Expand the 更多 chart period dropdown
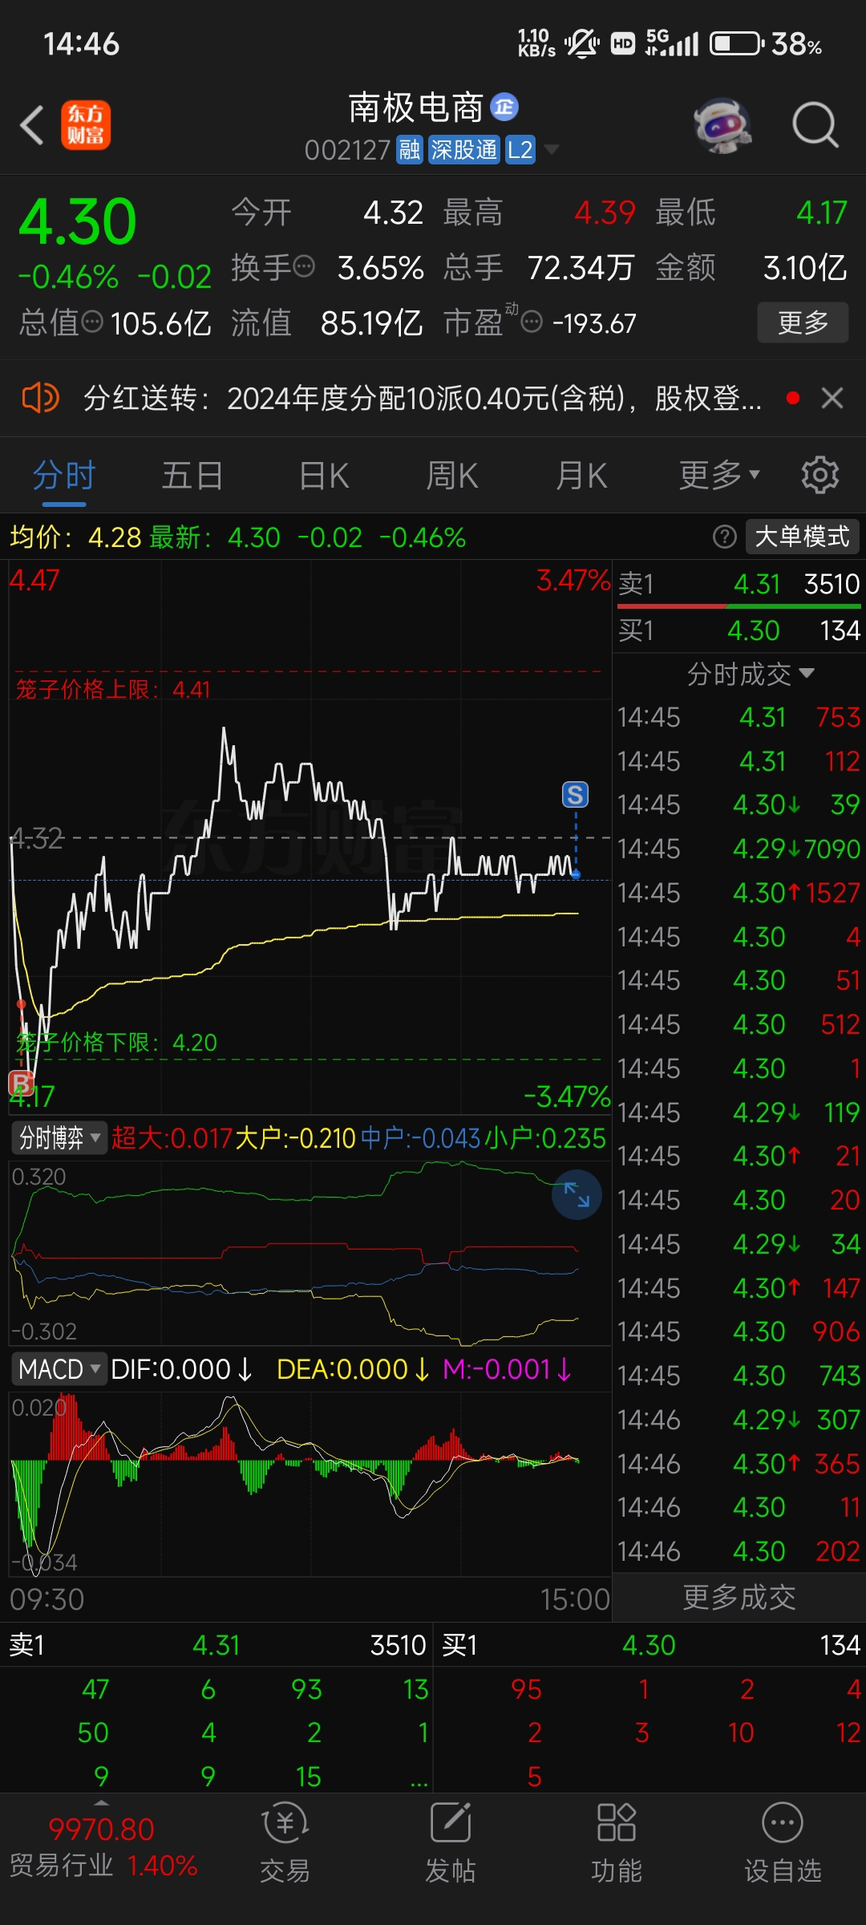Viewport: 866px width, 1925px height. pyautogui.click(x=719, y=476)
